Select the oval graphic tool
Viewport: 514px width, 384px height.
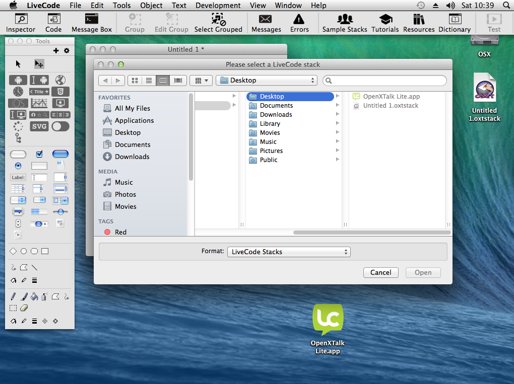(24, 251)
